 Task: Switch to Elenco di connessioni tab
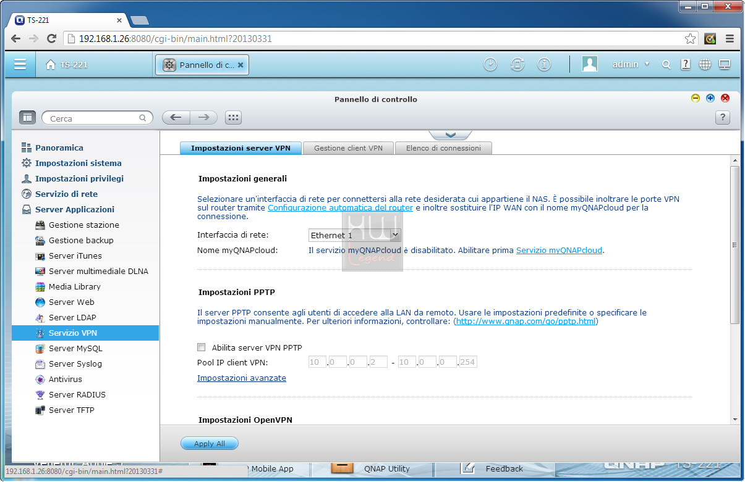click(443, 148)
